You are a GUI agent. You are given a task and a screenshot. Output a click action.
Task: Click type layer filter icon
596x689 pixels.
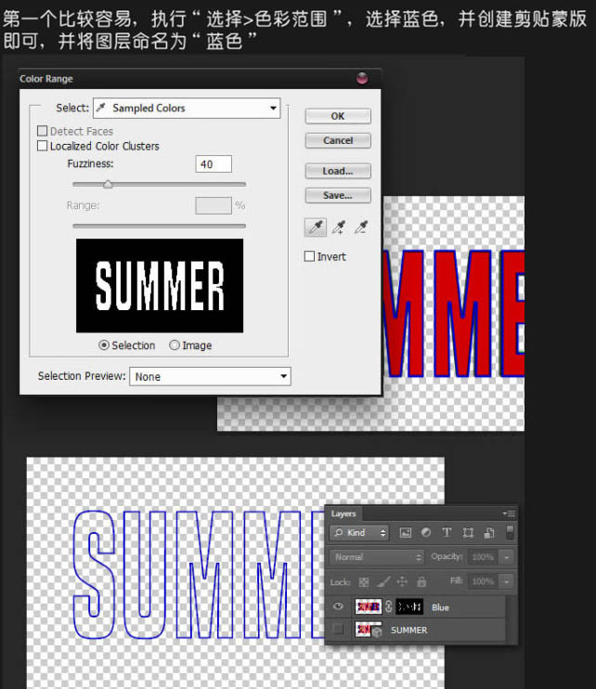tap(447, 533)
